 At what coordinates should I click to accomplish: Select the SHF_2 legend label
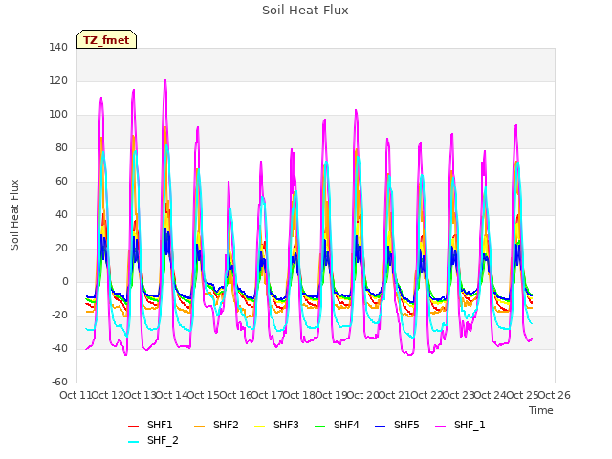coord(163,440)
